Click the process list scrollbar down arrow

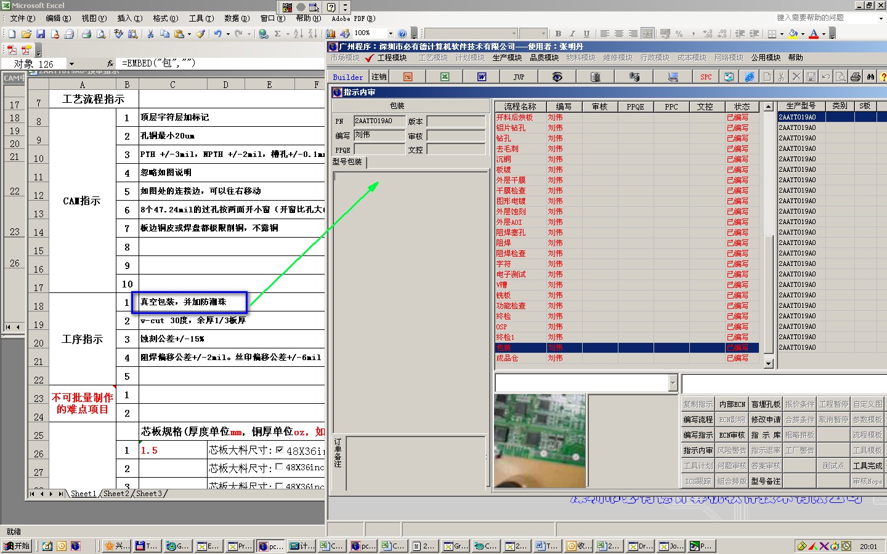point(768,364)
